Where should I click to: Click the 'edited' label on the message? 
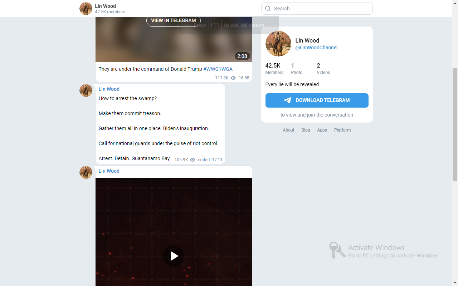(204, 160)
